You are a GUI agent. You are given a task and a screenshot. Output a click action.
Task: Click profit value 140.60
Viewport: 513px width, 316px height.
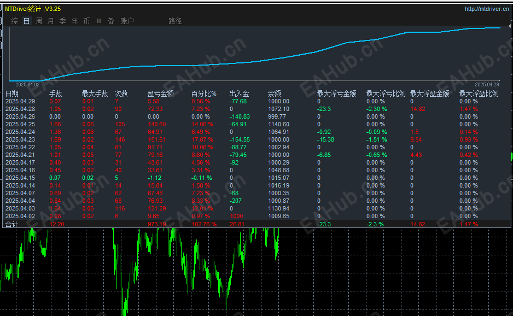coord(157,124)
